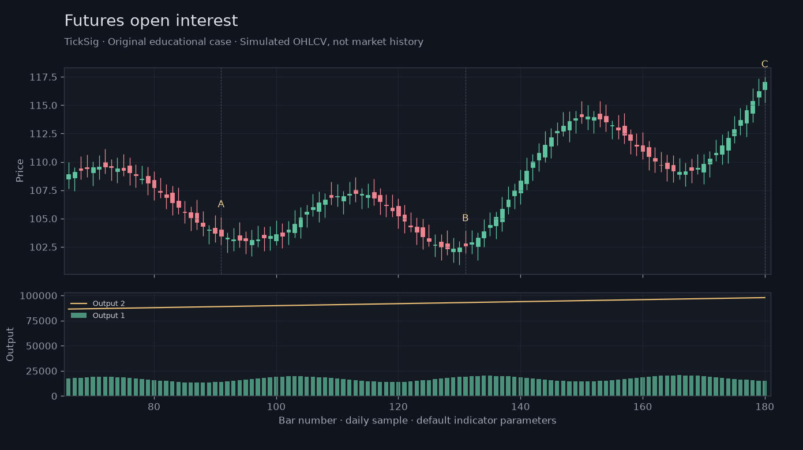Click the 100 bar number tick label
Viewport: 803px width, 450px height.
click(276, 406)
